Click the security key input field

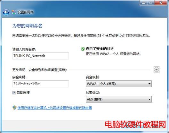click(41, 84)
